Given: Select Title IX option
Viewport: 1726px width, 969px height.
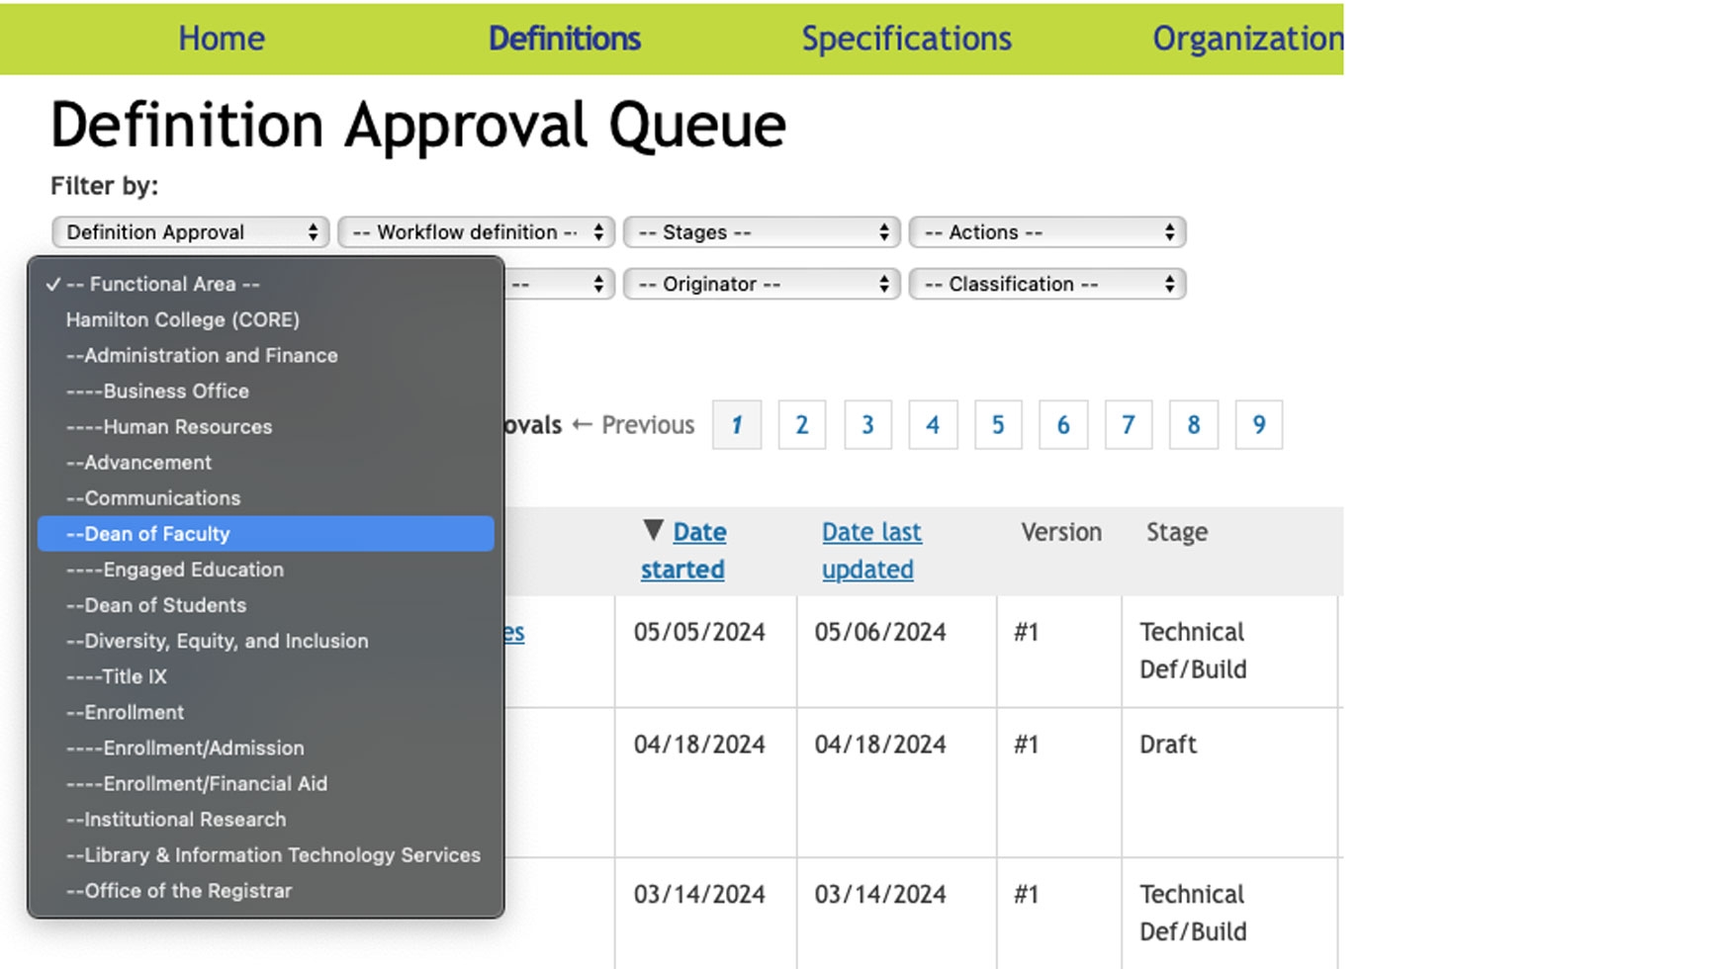Looking at the screenshot, I should pos(265,676).
